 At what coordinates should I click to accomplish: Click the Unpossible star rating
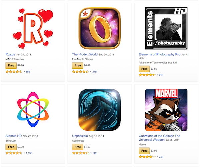click(x=80, y=153)
